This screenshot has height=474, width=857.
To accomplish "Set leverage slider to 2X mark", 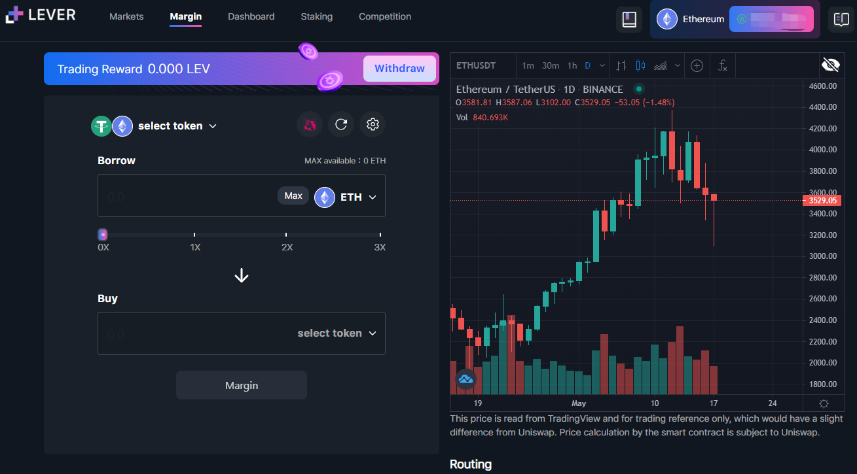I will [286, 234].
